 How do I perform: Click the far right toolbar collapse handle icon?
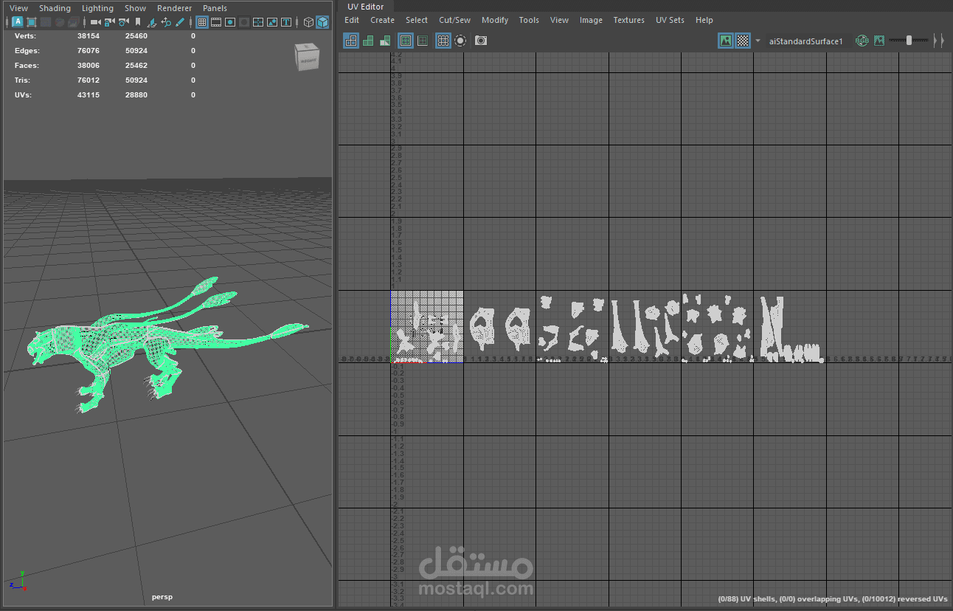(x=943, y=41)
